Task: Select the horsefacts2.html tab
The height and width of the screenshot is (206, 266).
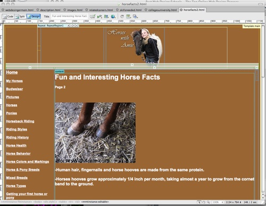Action: click(x=193, y=10)
